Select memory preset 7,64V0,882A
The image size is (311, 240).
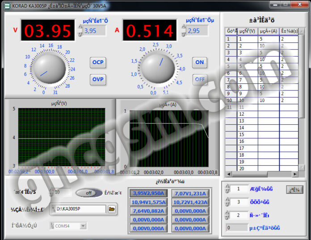point(148,211)
